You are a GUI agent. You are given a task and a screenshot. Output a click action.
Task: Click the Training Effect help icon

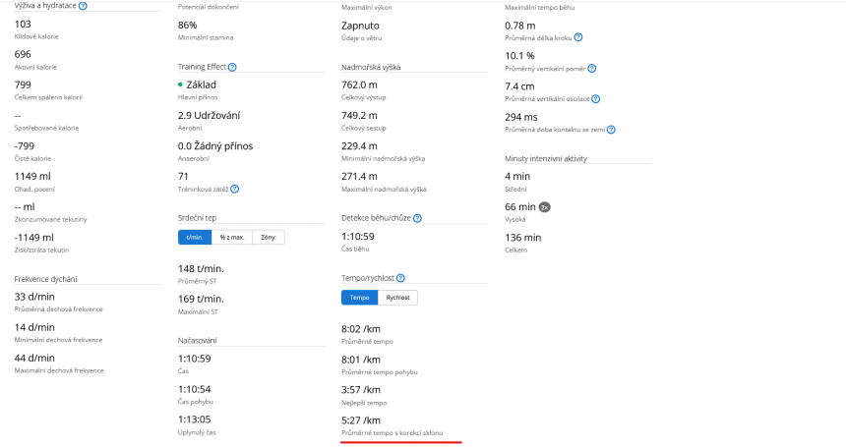(x=232, y=67)
